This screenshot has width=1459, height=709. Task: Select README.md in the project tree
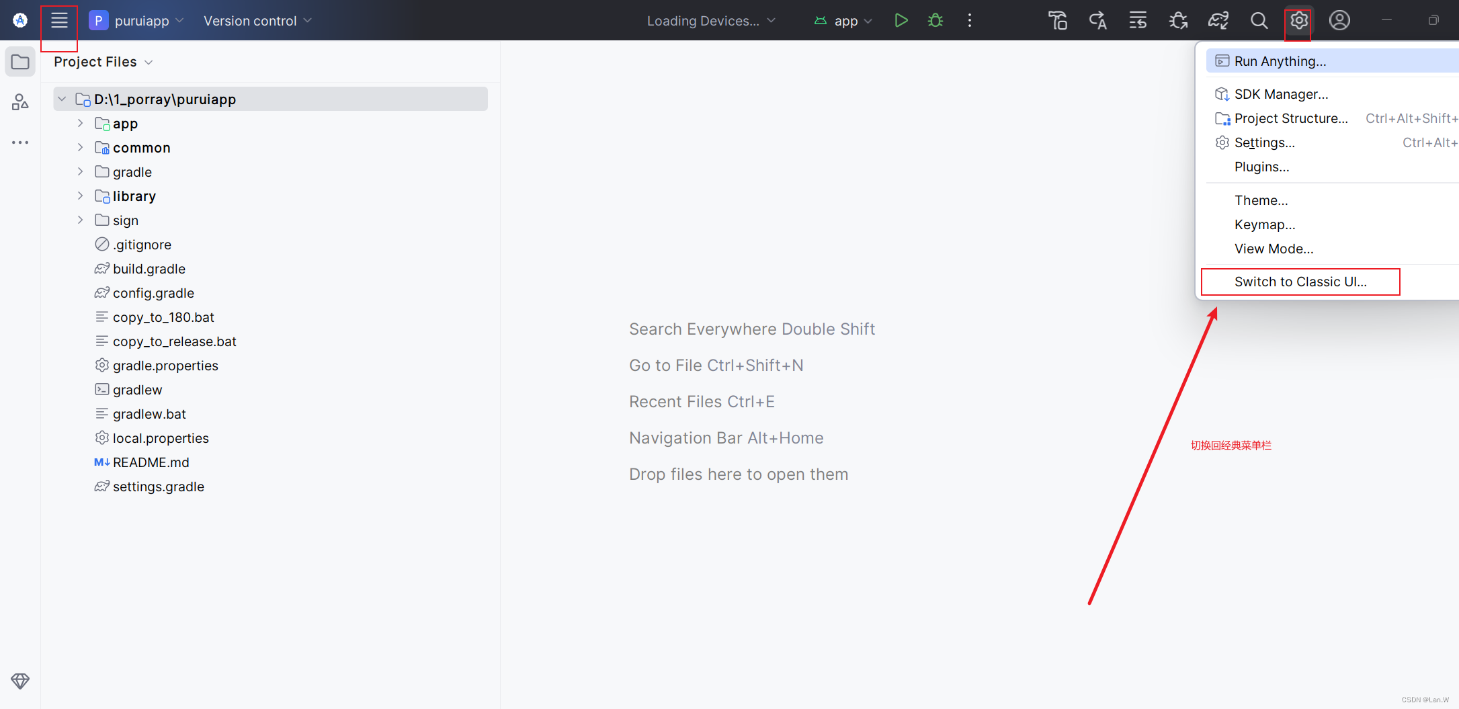pos(150,462)
